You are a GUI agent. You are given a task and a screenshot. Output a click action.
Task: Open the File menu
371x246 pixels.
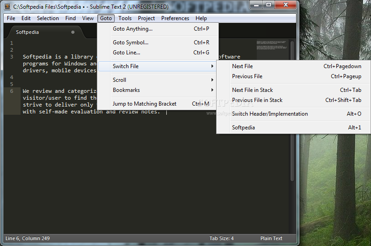click(11, 18)
